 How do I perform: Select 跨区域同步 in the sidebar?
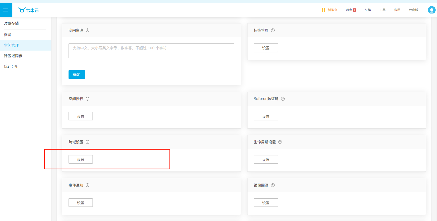pos(13,56)
